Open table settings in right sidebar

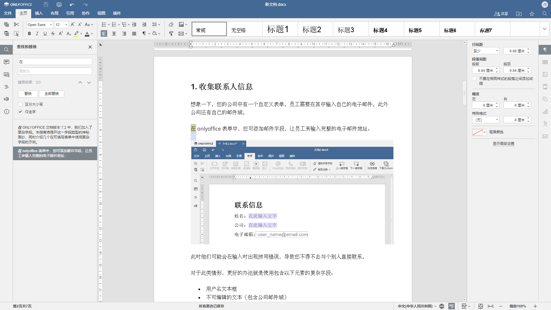point(545,62)
